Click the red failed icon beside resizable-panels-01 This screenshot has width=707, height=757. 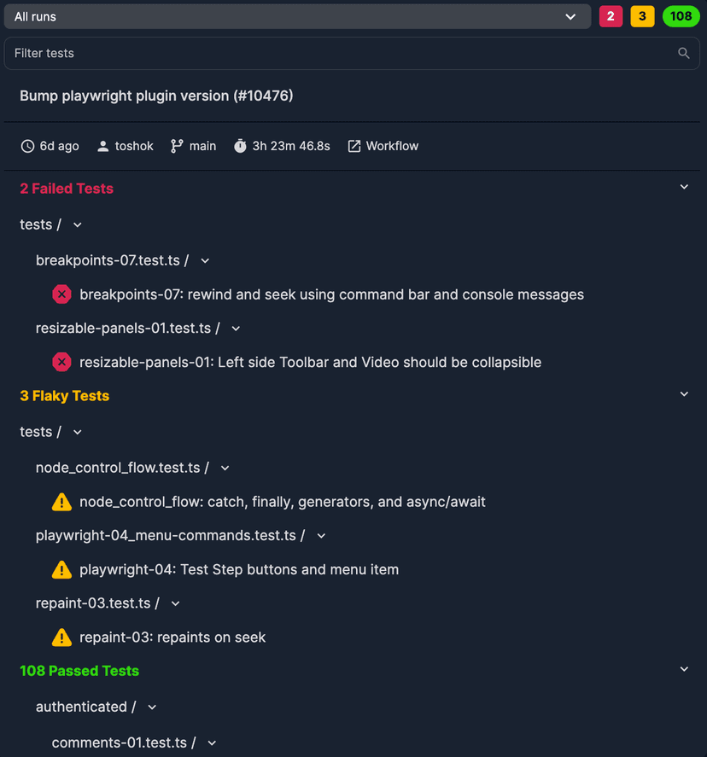click(x=61, y=362)
